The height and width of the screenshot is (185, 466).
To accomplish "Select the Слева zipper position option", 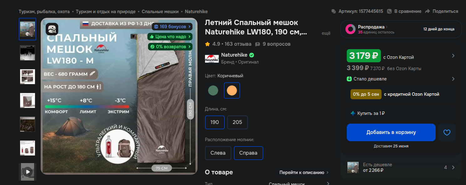I will 218,153.
